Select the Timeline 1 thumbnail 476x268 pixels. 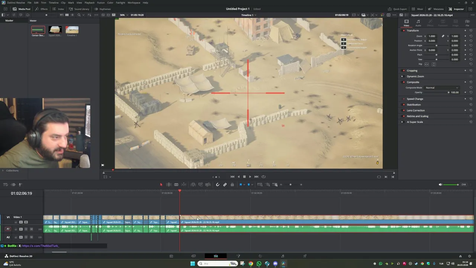pos(72,30)
